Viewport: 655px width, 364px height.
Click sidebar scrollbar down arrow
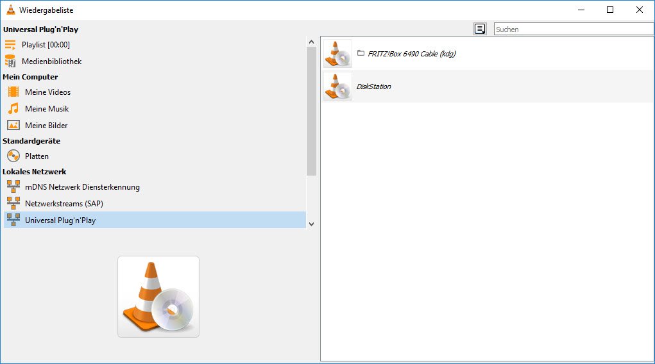(x=311, y=224)
